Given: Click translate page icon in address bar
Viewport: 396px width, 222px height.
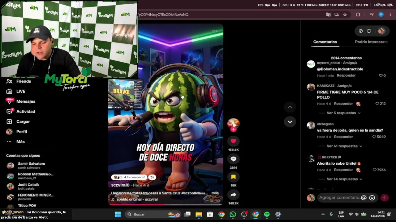Looking at the screenshot, I should tap(328, 14).
